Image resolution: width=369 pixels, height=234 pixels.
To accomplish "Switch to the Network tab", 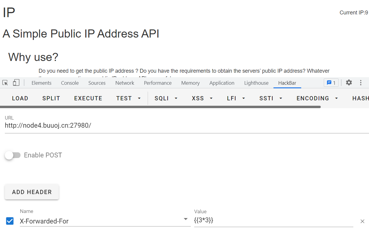I will (125, 83).
